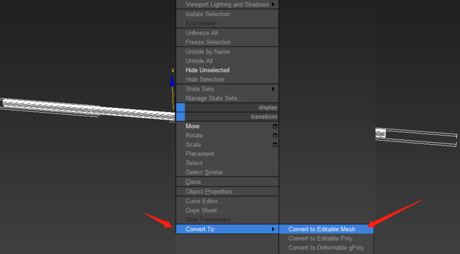Choose Convert to Editable Mesh
This screenshot has width=460, height=254.
coord(326,229)
